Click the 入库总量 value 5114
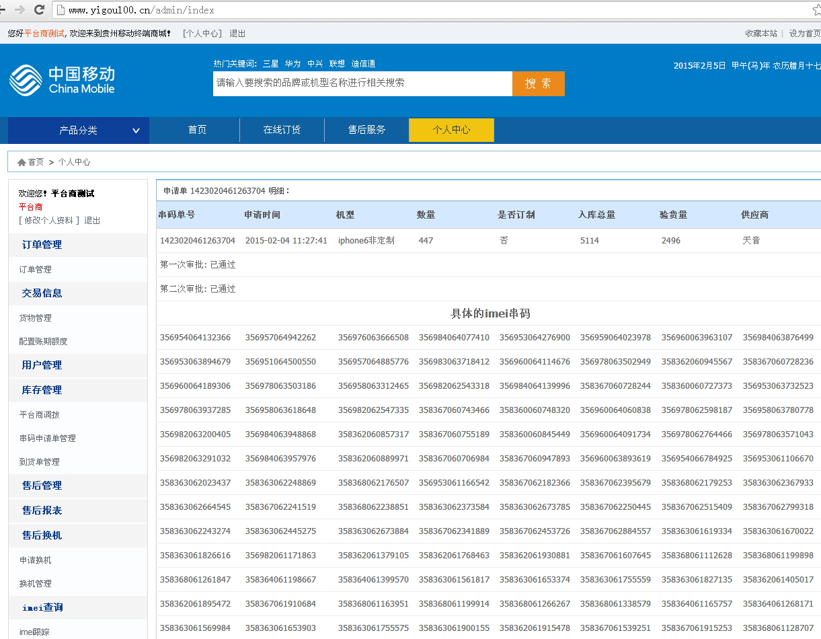The image size is (821, 639). click(590, 241)
